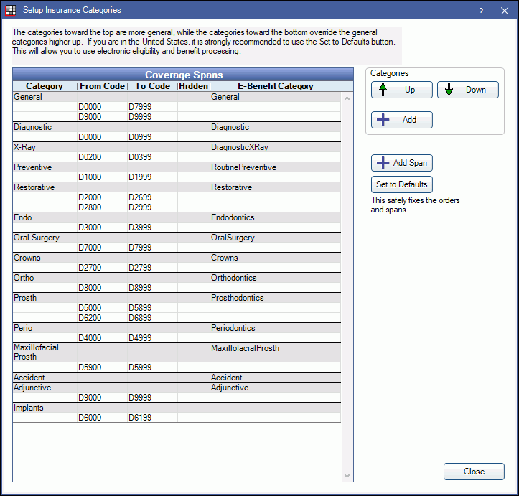Click scrollbar down arrow in Coverage Spans
The height and width of the screenshot is (496, 519).
point(347,476)
